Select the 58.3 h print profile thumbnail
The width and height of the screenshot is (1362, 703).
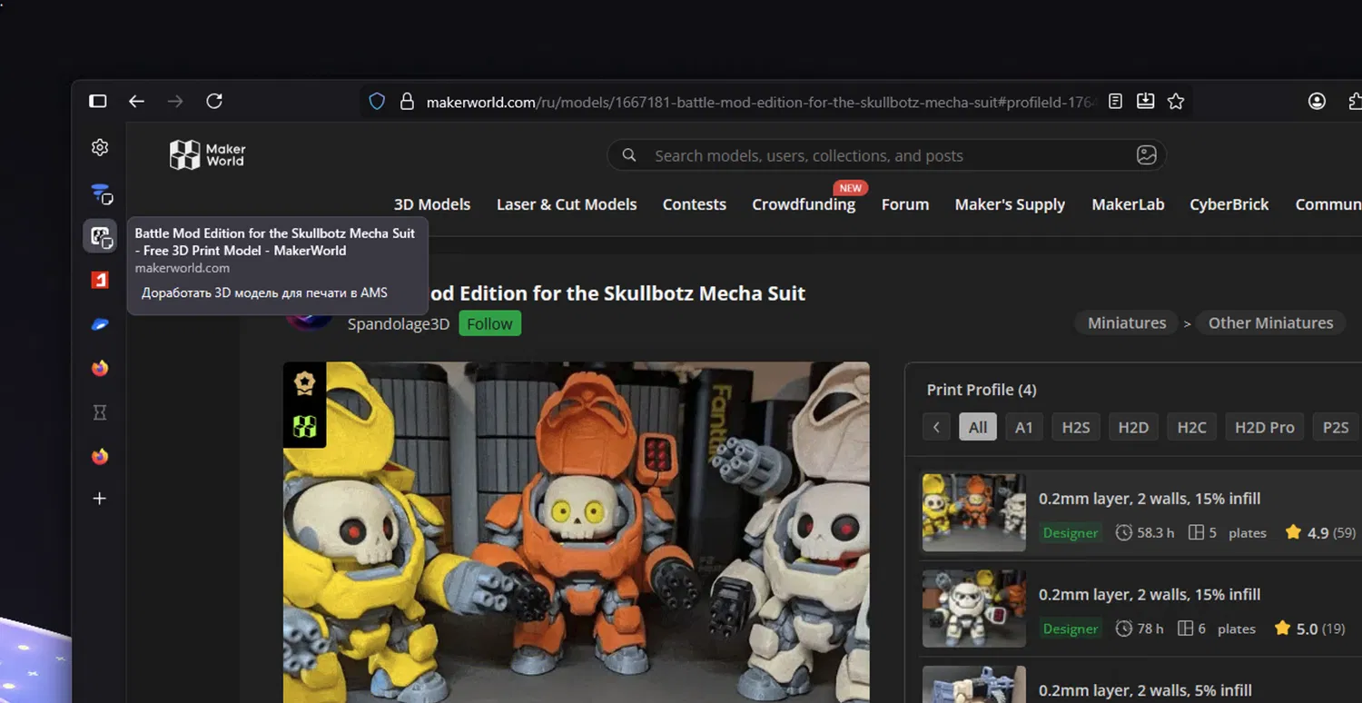(974, 511)
